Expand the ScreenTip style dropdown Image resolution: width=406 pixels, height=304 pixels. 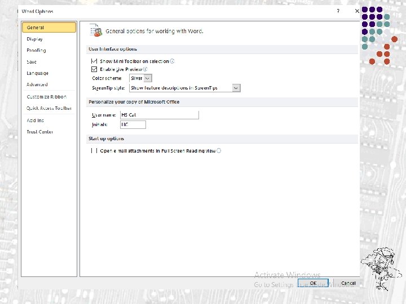tap(236, 88)
